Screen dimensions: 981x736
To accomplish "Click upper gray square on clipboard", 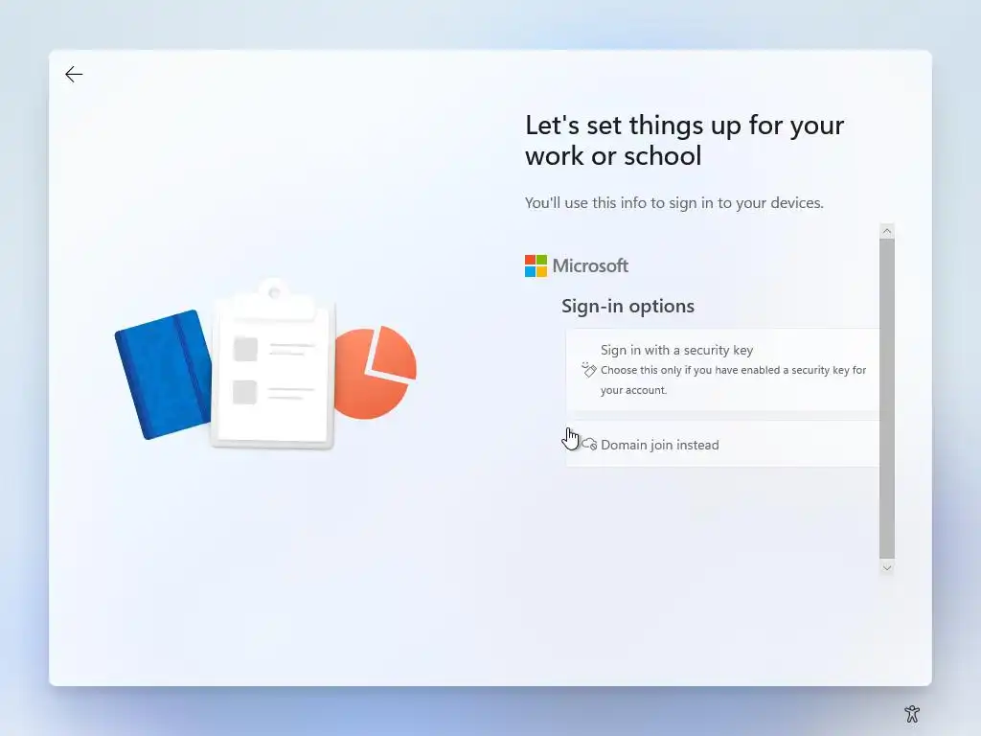I will tap(245, 349).
